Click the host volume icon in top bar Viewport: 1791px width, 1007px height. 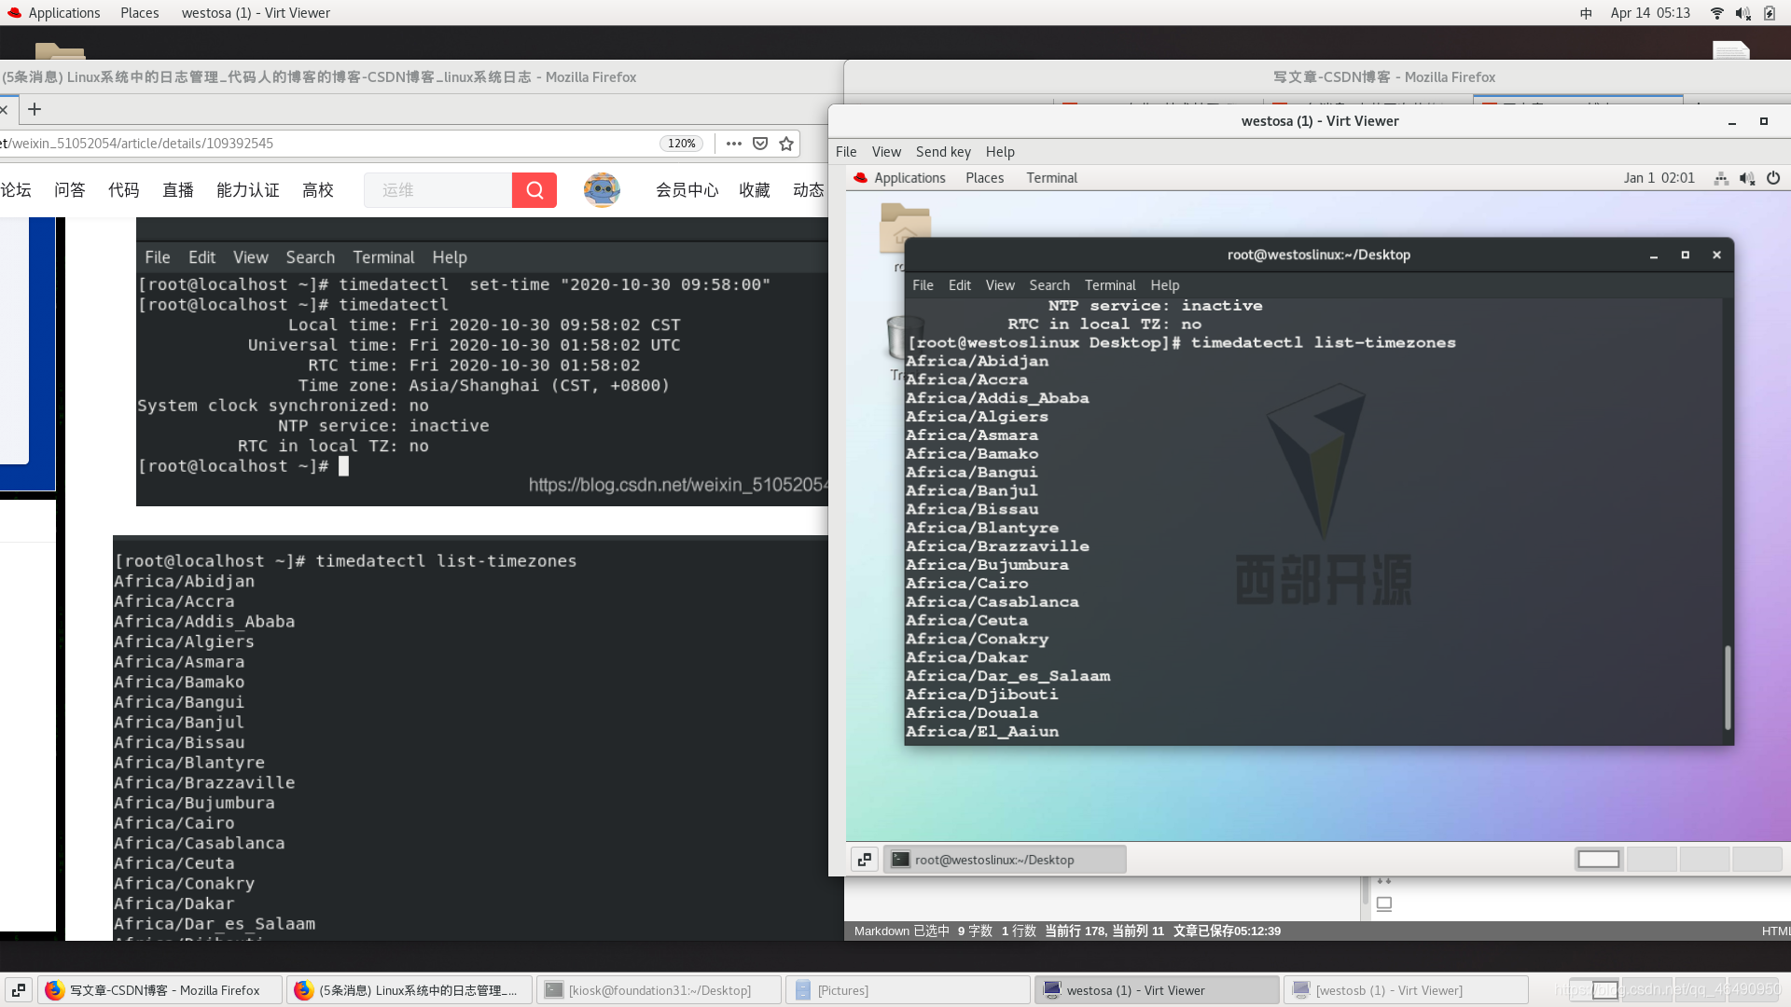(x=1742, y=13)
